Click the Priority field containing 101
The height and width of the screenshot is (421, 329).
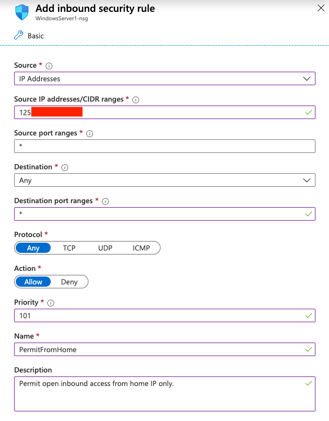click(164, 315)
